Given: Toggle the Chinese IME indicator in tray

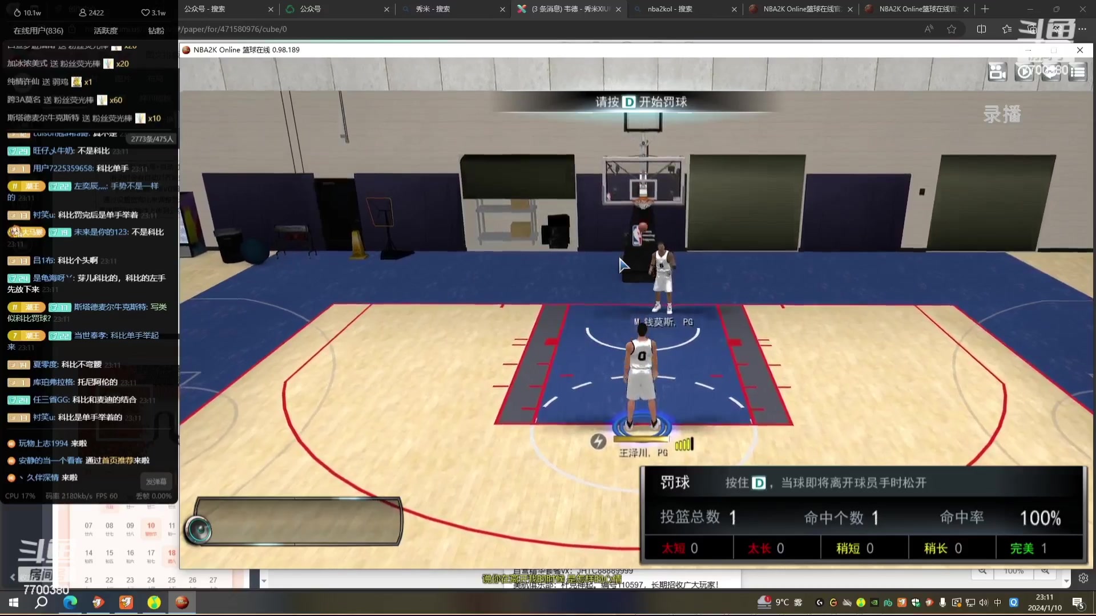Looking at the screenshot, I should (x=997, y=602).
